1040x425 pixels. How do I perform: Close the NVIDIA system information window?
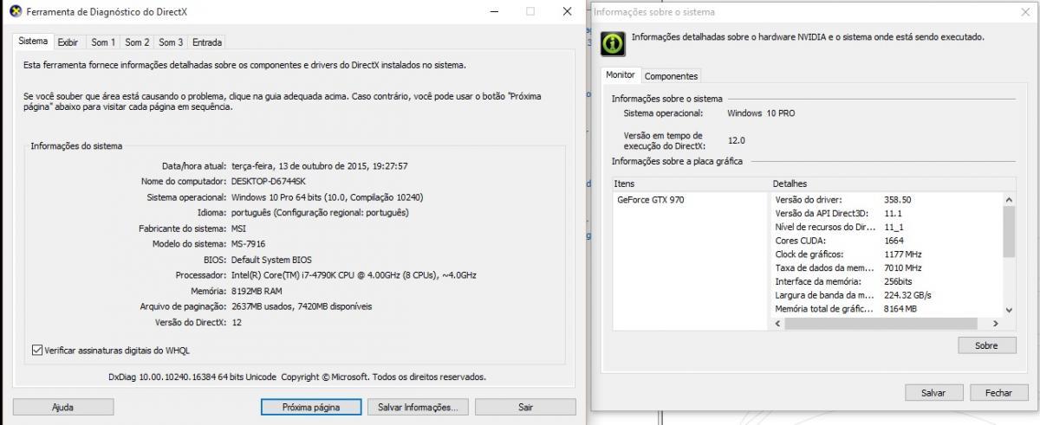coord(1026,11)
